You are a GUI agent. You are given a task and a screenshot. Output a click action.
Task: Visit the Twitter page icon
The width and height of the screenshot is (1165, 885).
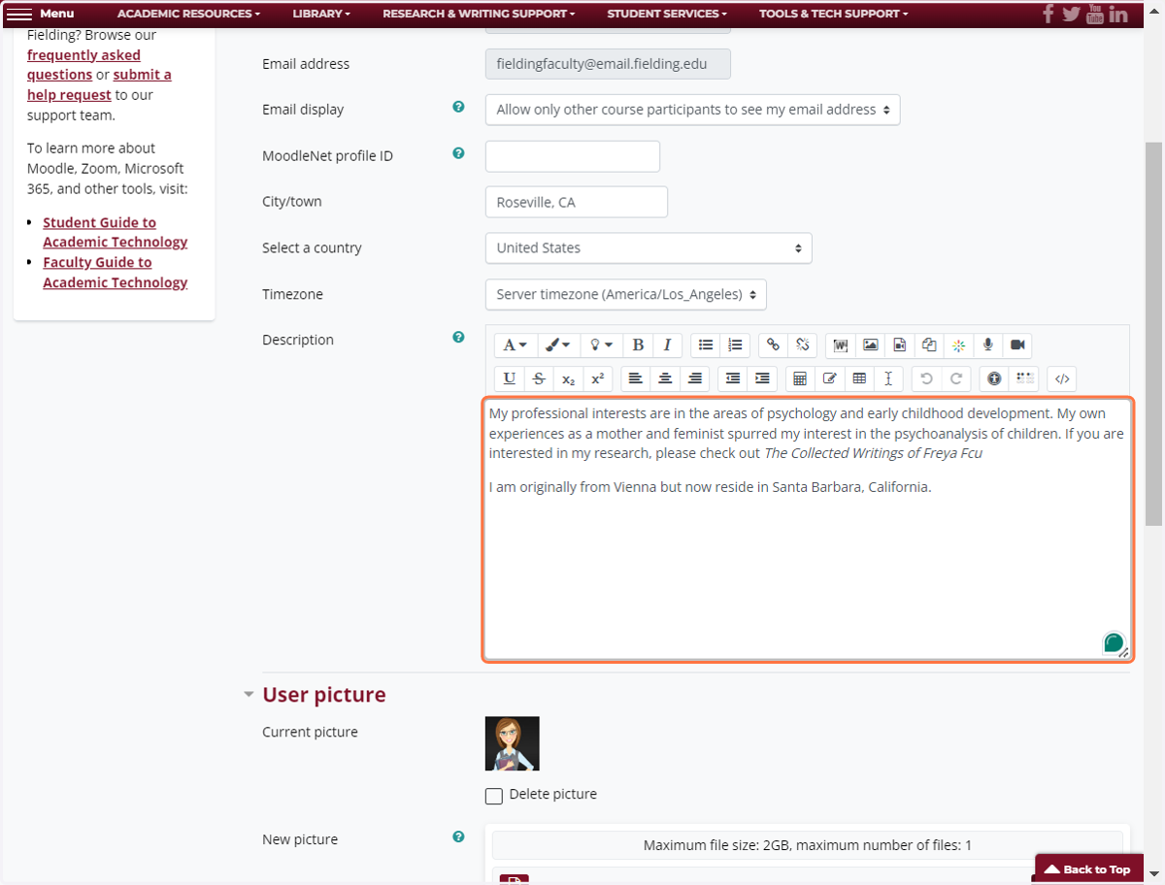point(1071,14)
